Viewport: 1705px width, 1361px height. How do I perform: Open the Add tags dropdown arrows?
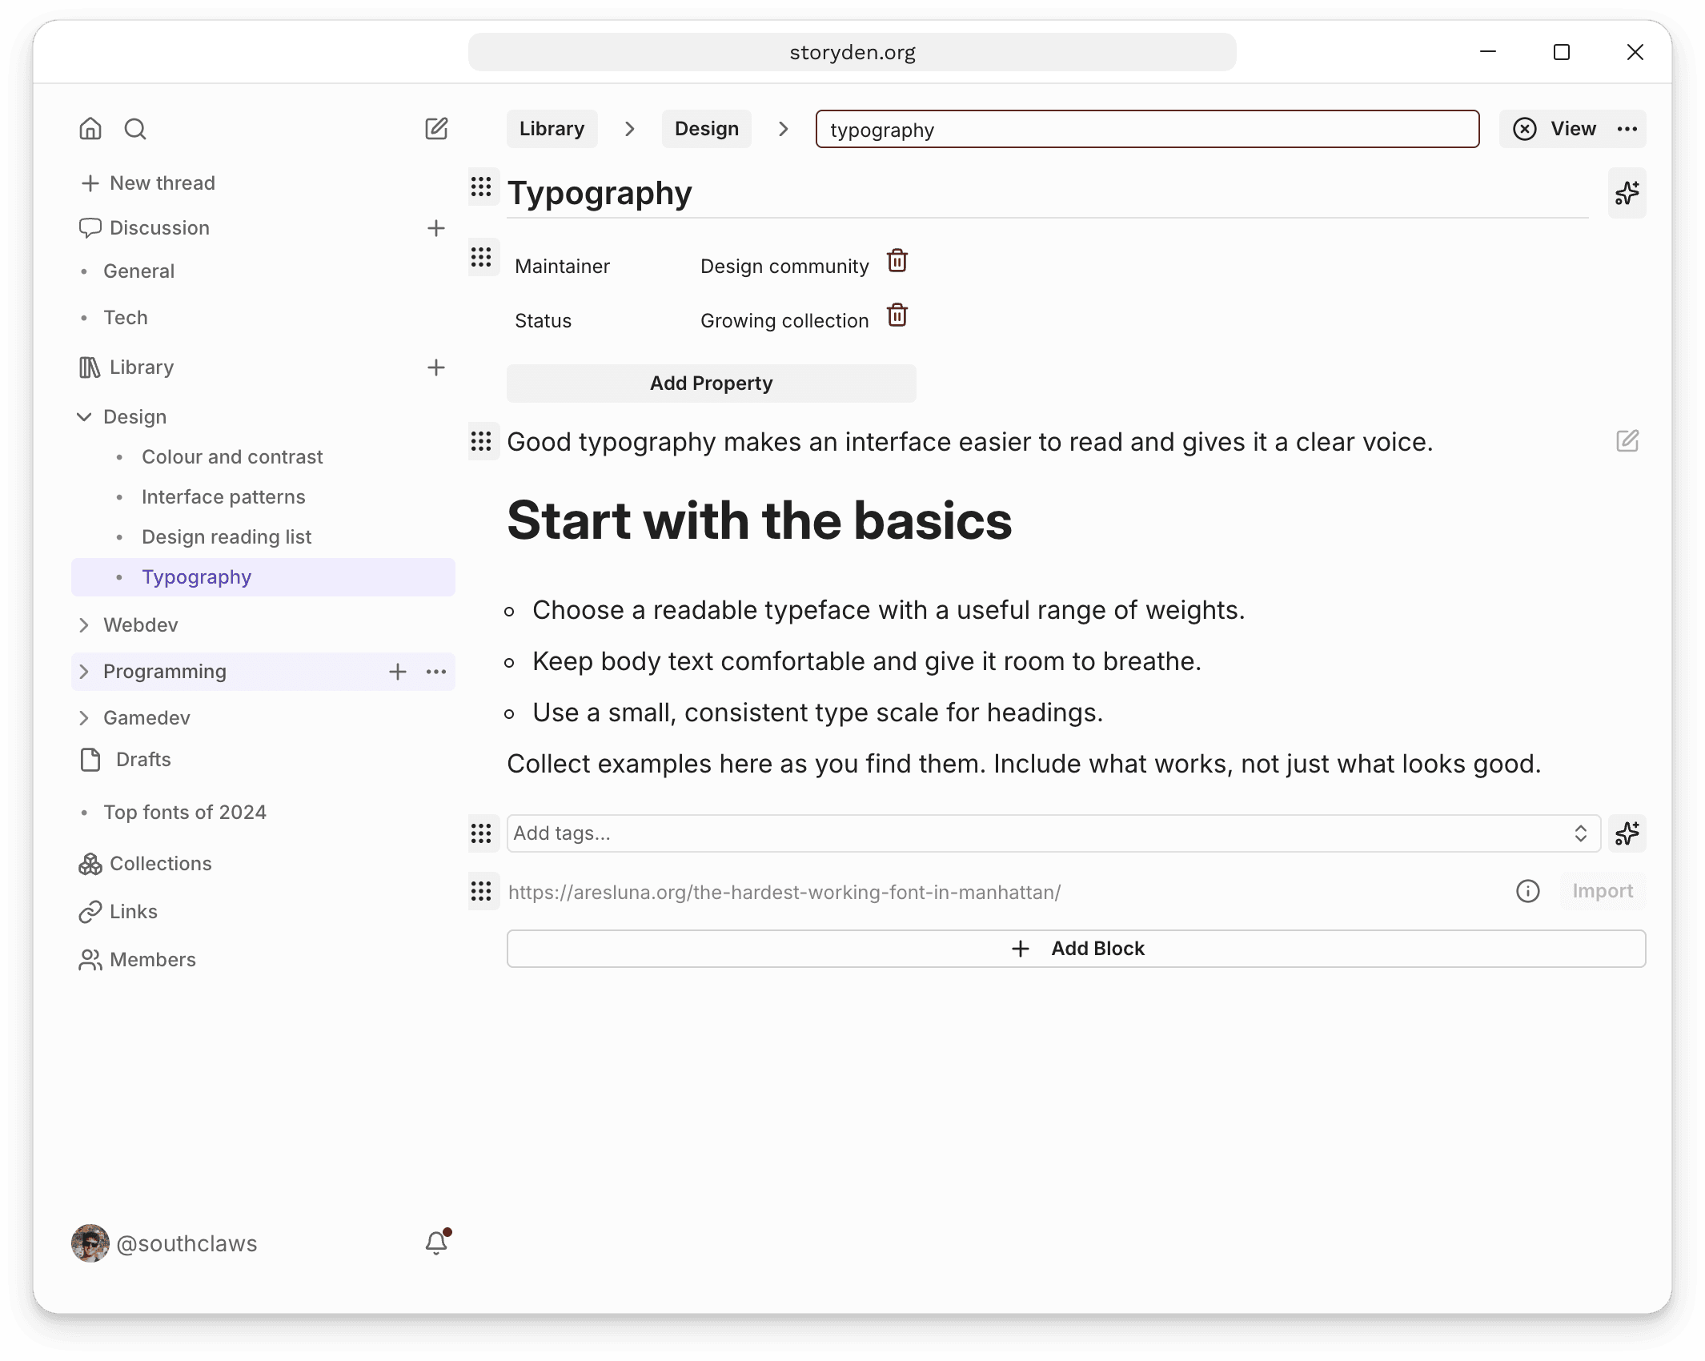(1581, 833)
